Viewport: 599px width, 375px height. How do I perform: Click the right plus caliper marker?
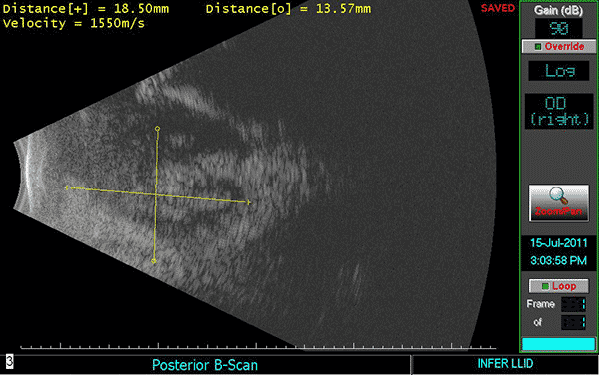[x=249, y=202]
